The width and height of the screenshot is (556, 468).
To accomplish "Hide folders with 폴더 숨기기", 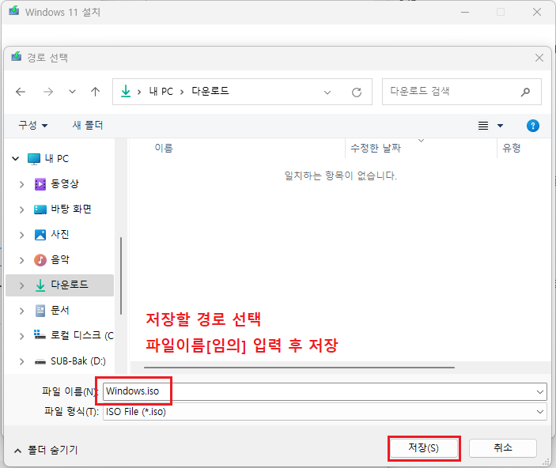I will pyautogui.click(x=46, y=451).
